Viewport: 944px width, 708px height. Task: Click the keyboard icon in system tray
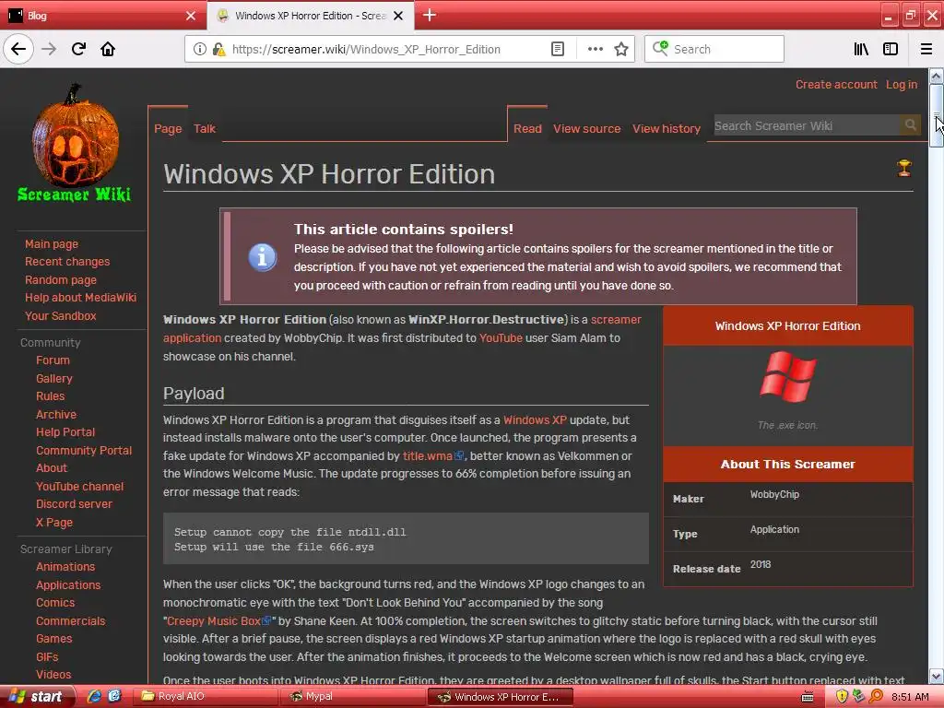(808, 697)
